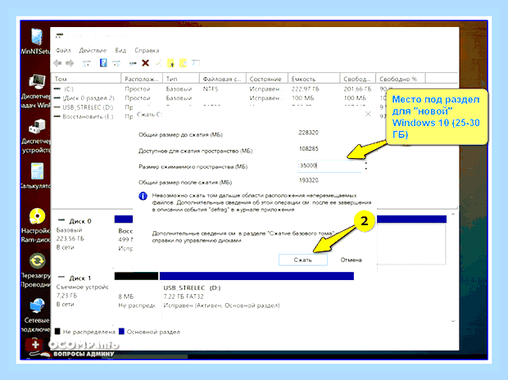Viewport: 508px width, 380px height.
Task: Click the forward arrow in the toolbar
Action: [70, 63]
